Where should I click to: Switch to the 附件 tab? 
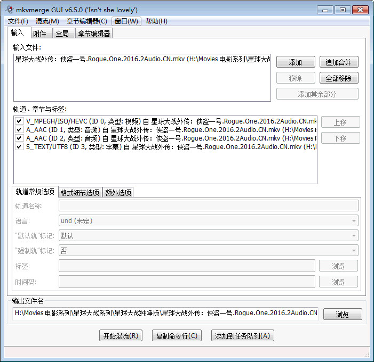click(39, 34)
